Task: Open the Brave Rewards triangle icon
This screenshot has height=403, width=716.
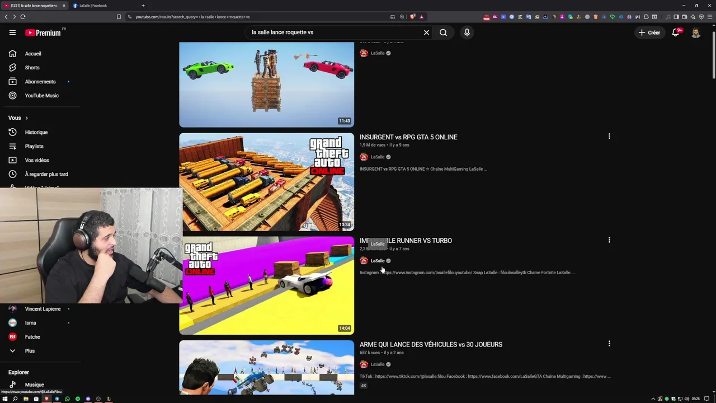Action: (x=421, y=17)
